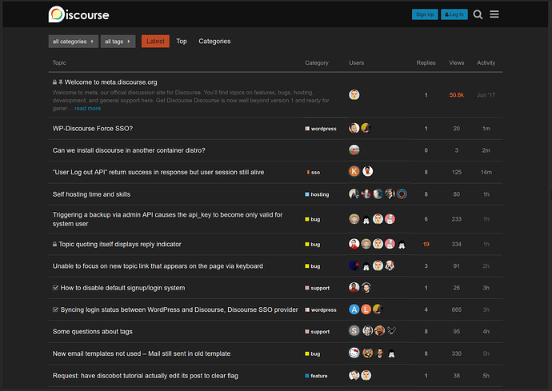552x391 pixels.
Task: Open the hamburger menu icon
Action: click(494, 14)
